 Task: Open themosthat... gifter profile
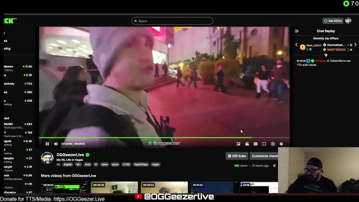click(x=336, y=45)
